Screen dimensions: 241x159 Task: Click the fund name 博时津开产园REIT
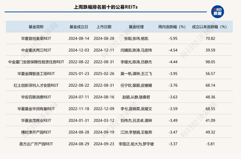coord(36,132)
